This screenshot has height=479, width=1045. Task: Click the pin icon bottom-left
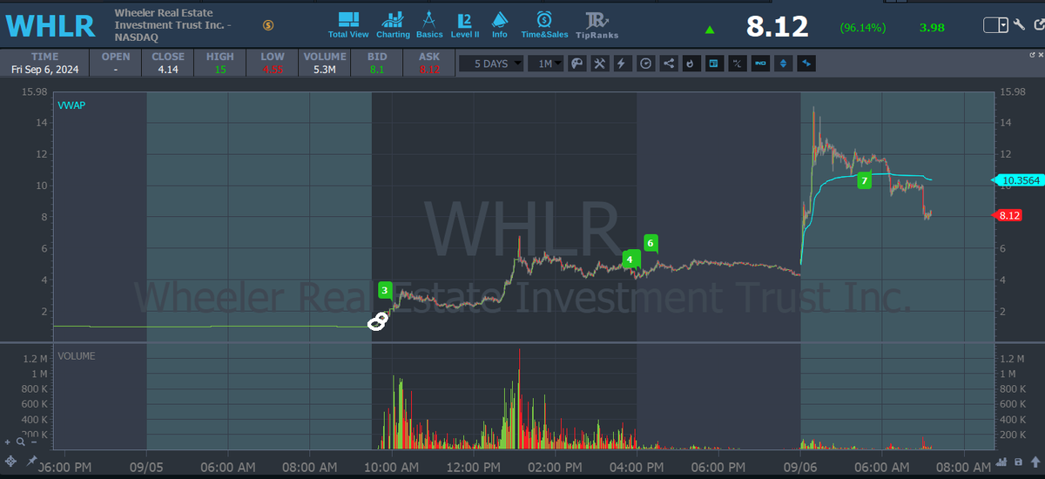[x=32, y=460]
